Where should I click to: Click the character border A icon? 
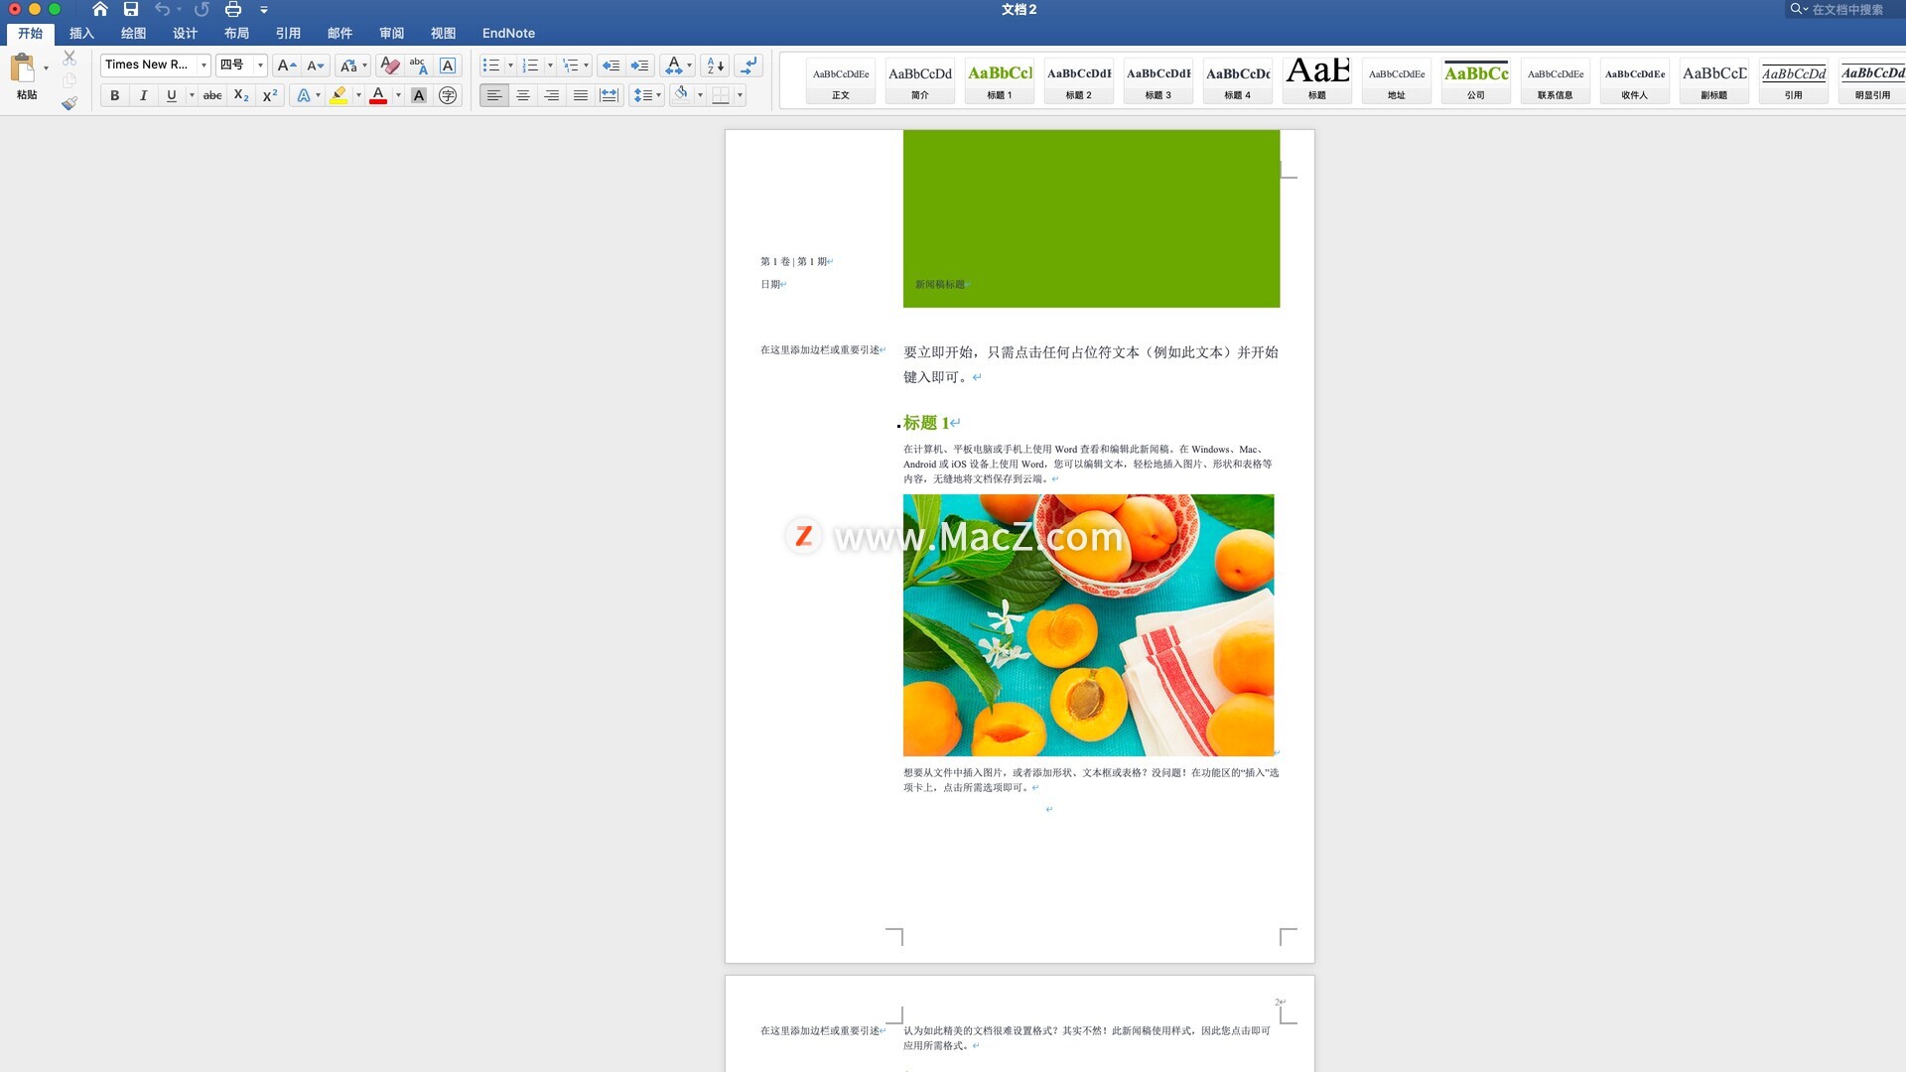448,66
